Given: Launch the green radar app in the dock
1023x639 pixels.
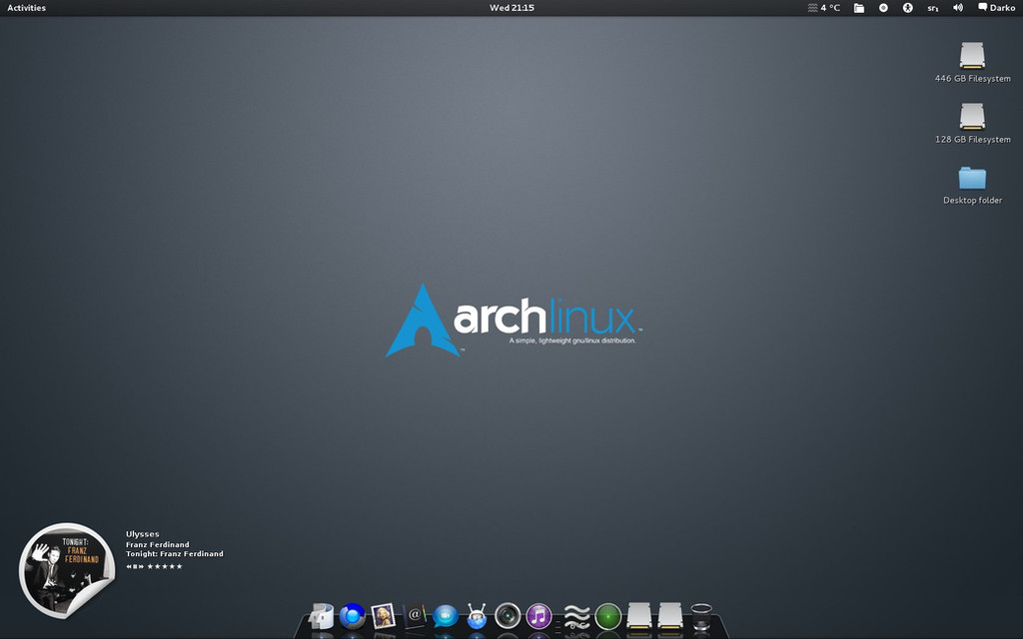Looking at the screenshot, I should coord(608,616).
